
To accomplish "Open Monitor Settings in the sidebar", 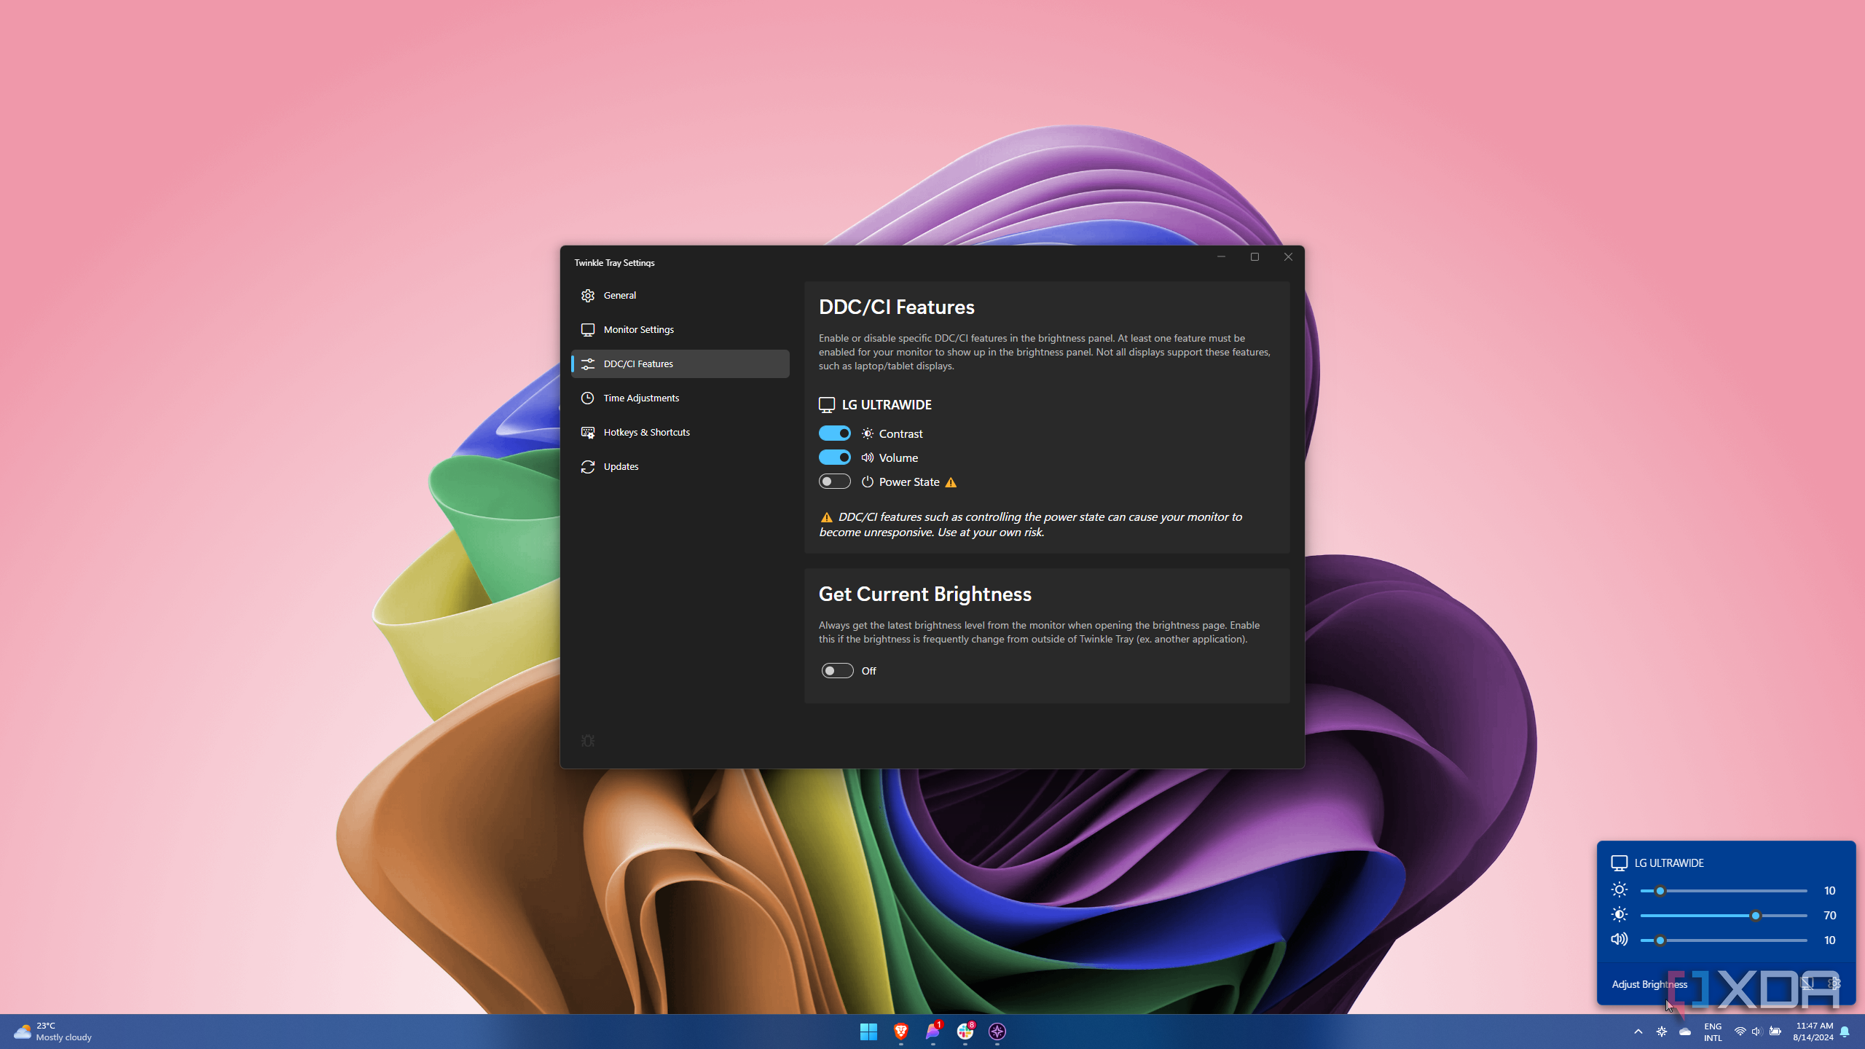I will coord(680,329).
